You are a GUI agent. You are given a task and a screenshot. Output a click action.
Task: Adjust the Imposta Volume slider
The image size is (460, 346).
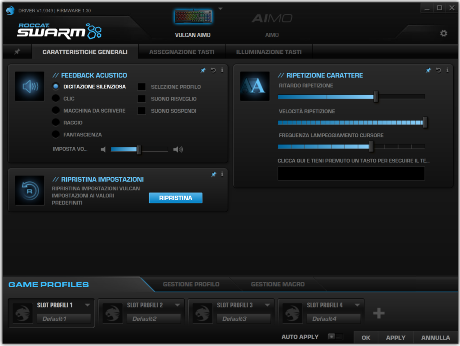pyautogui.click(x=139, y=149)
